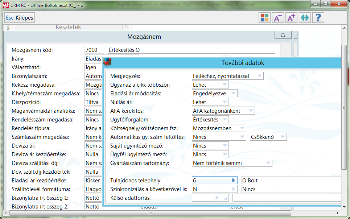Screen dimensions: 350x219
Task: Click the vertical scrollbar up arrow
Action: click(x=344, y=28)
